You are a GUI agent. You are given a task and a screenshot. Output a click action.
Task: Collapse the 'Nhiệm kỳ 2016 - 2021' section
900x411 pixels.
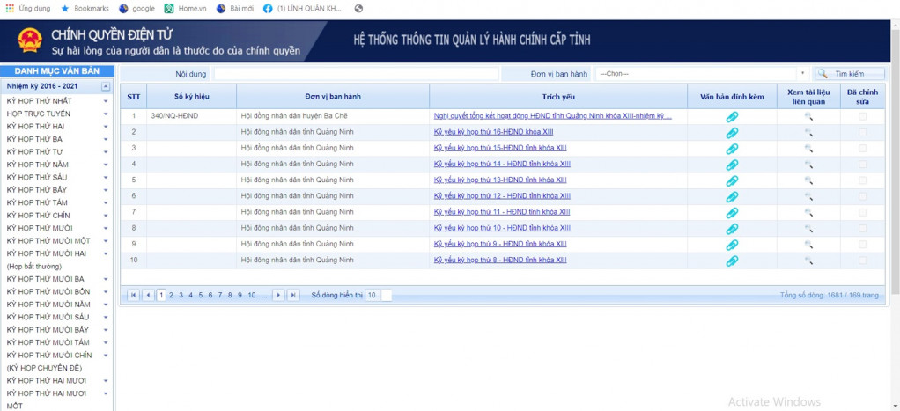point(106,86)
